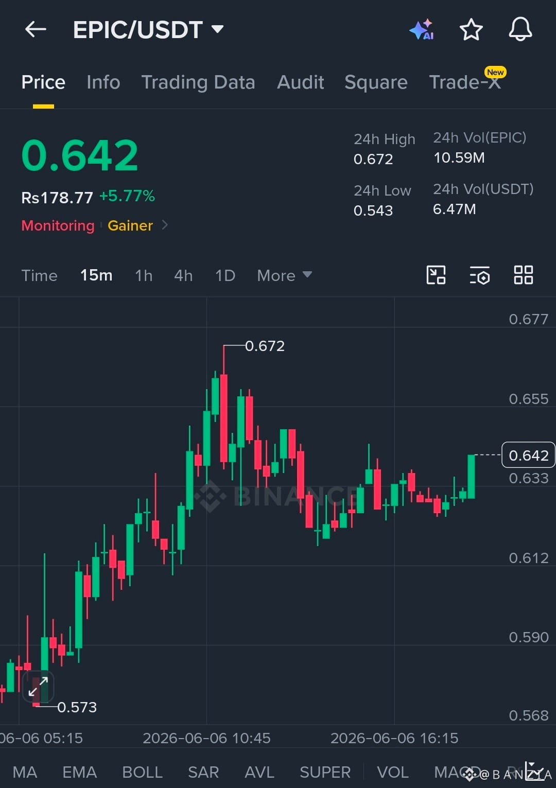
Task: Click the Rs178.77 converted price
Action: click(x=57, y=198)
